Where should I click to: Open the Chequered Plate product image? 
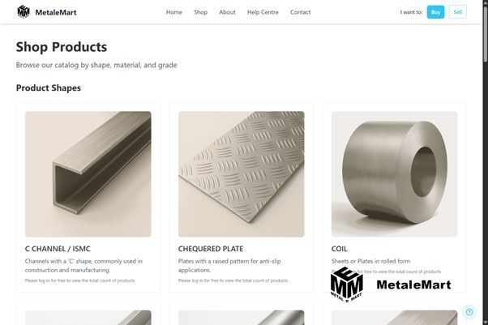tap(242, 174)
